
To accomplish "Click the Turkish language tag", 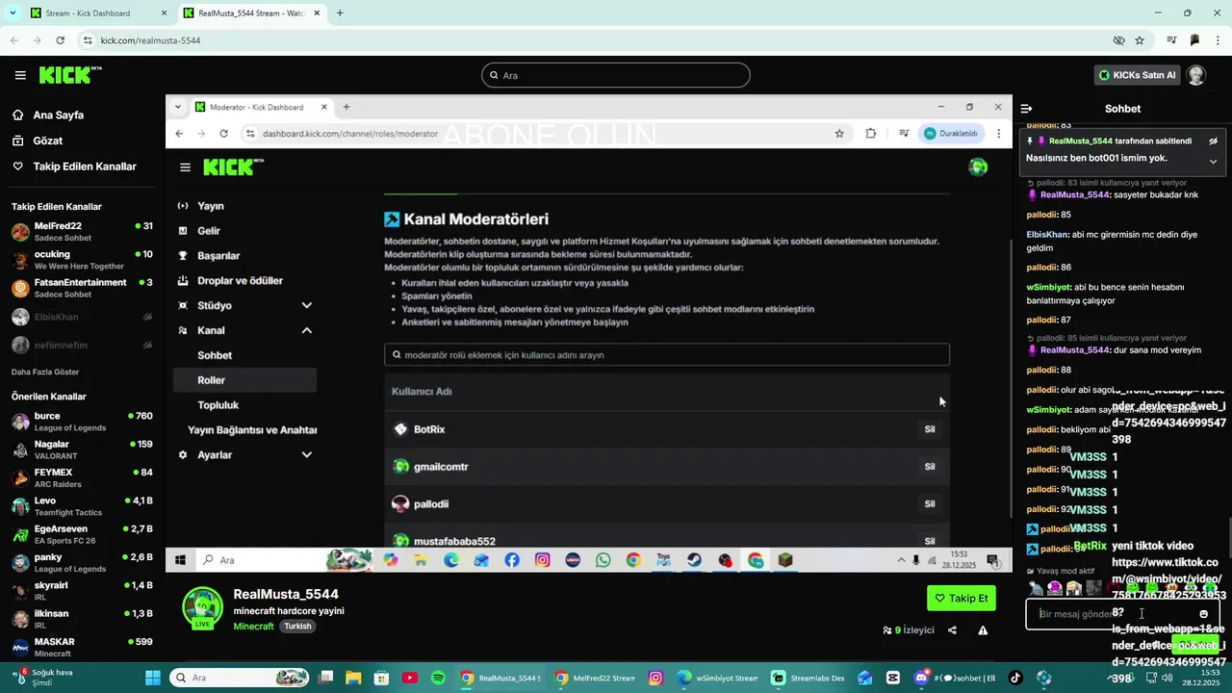I will (x=297, y=627).
